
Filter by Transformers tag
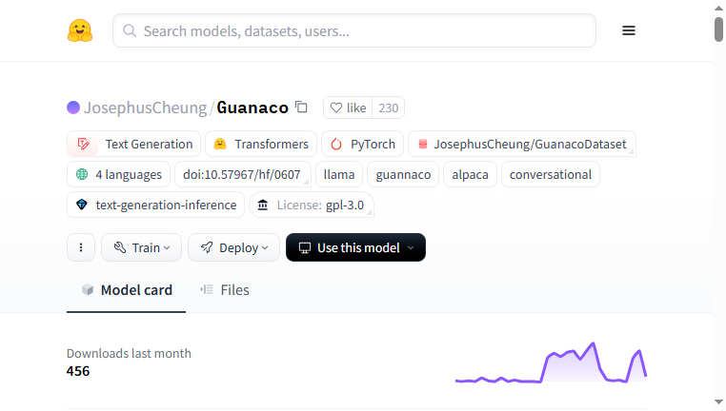261,145
